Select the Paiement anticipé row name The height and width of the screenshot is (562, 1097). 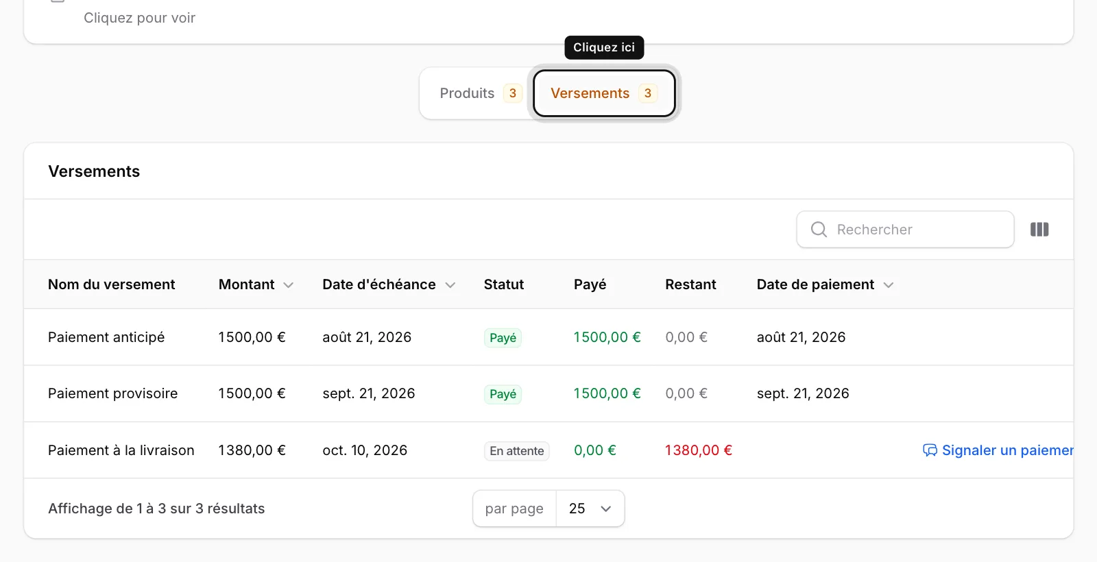point(106,337)
